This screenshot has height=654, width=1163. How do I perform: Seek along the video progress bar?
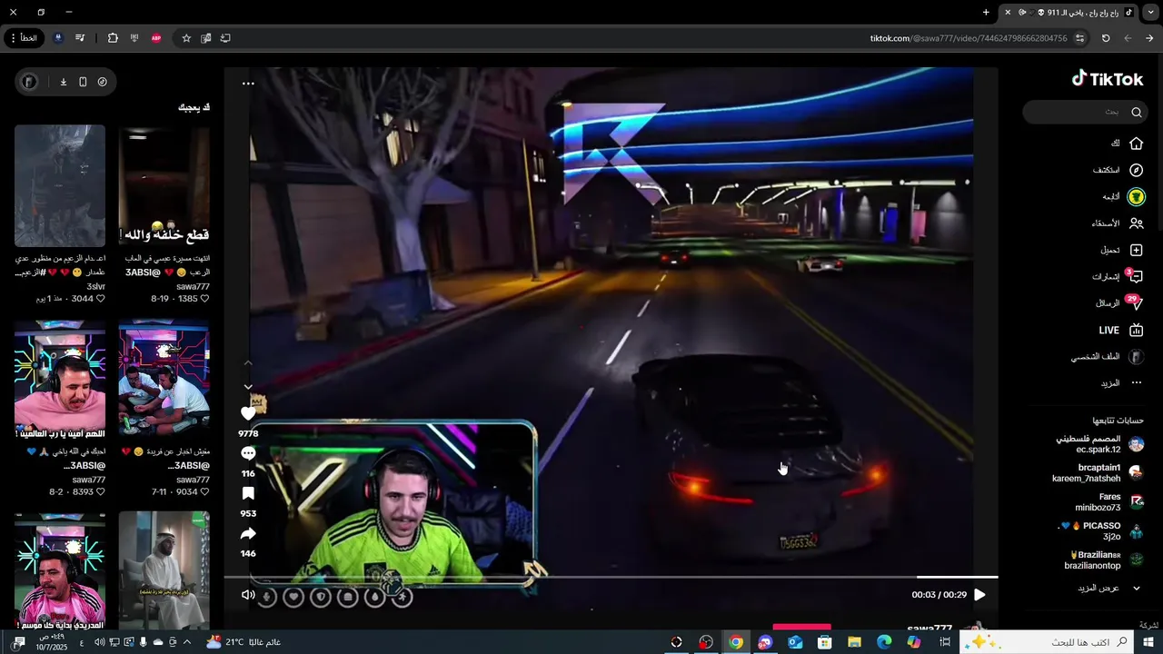click(x=611, y=577)
